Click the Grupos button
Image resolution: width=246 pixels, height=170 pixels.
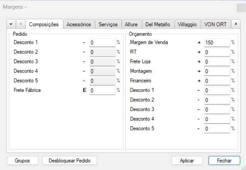pyautogui.click(x=22, y=161)
